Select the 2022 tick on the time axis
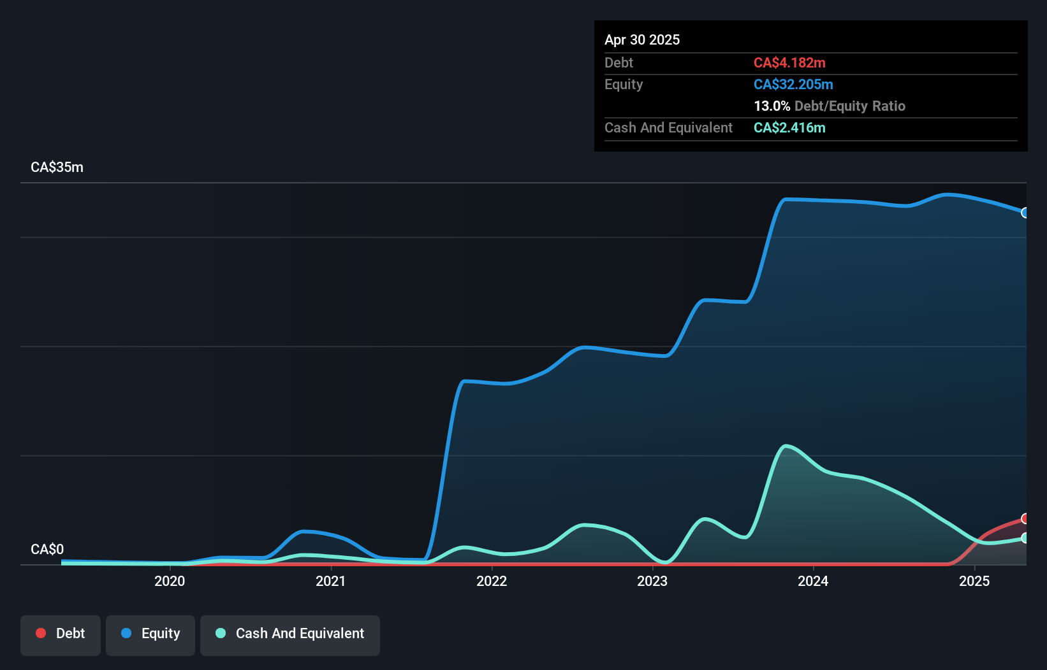 click(x=492, y=581)
